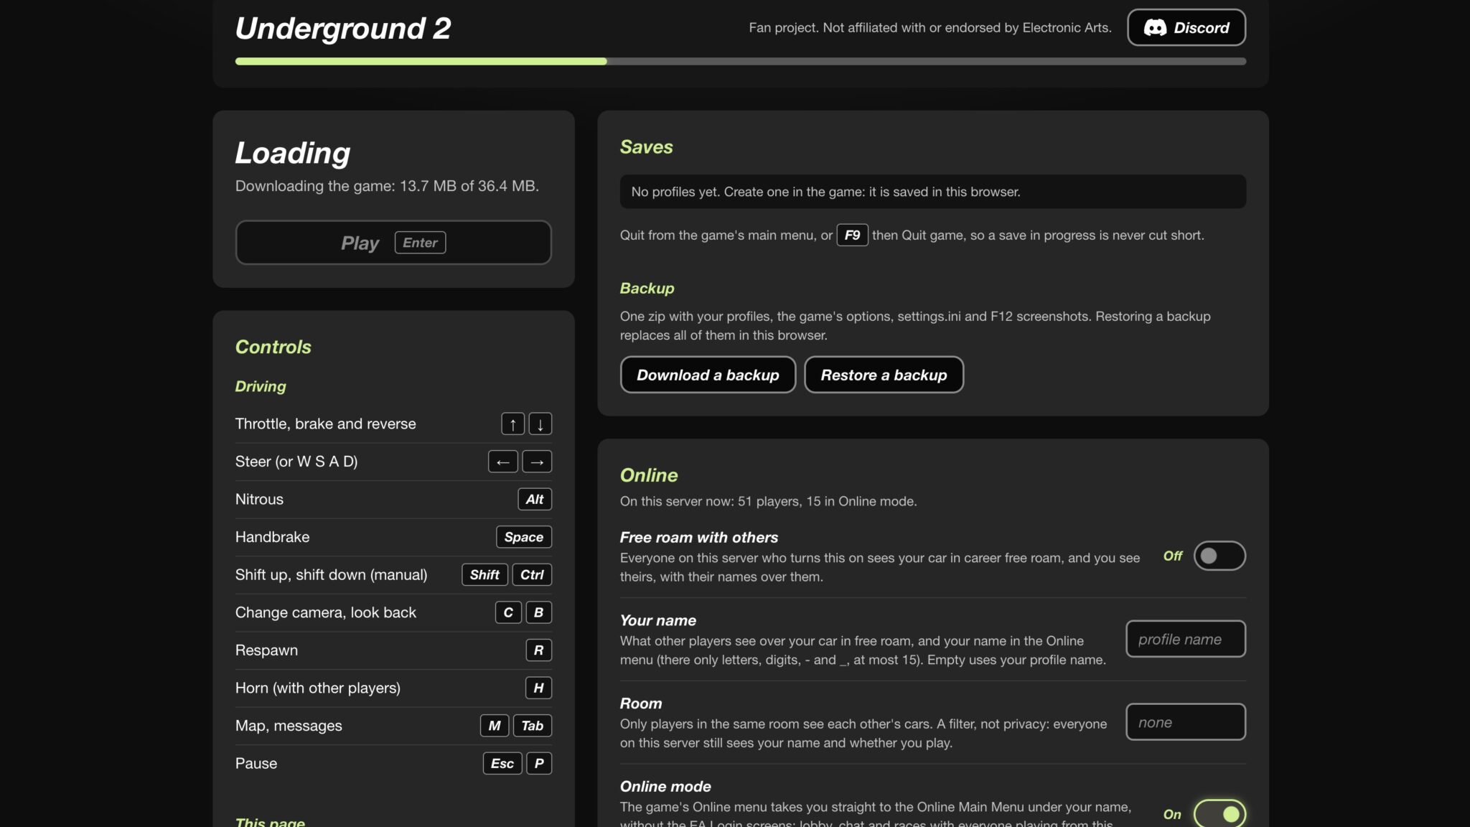Click the F9 key badge
The width and height of the screenshot is (1470, 827).
(852, 235)
